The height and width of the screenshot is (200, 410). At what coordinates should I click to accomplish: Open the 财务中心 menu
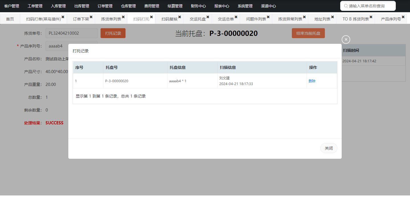click(x=198, y=6)
